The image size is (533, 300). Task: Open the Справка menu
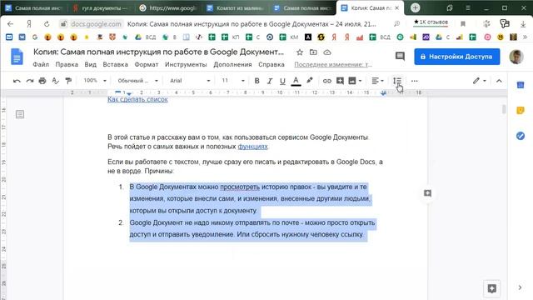point(271,64)
